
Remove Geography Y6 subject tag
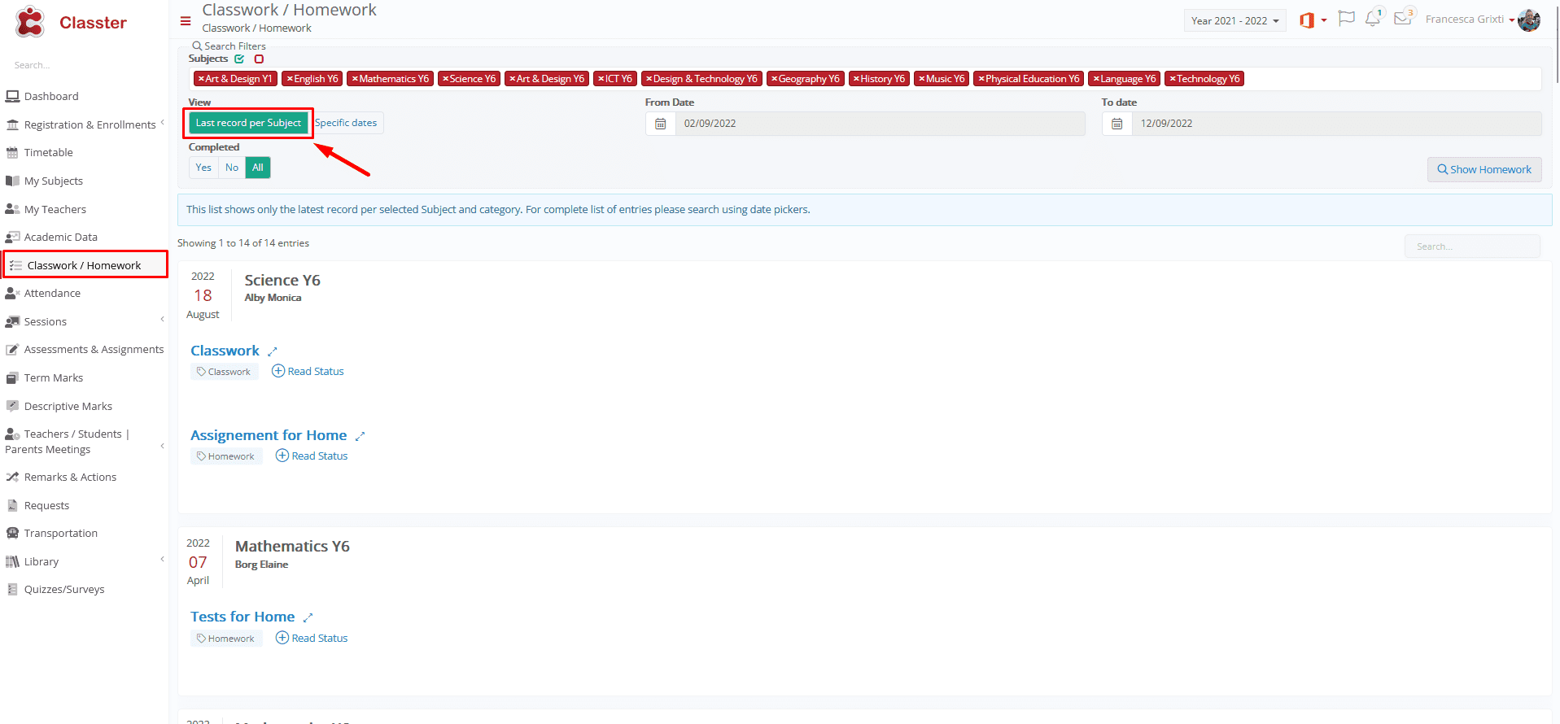click(x=774, y=79)
